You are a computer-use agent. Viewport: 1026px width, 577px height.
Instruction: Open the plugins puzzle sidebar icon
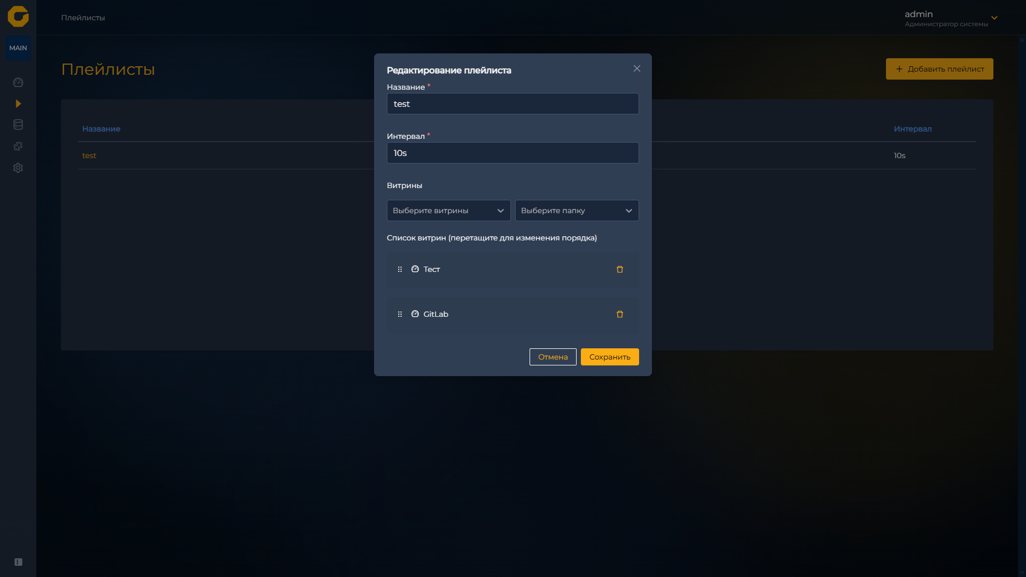[18, 146]
